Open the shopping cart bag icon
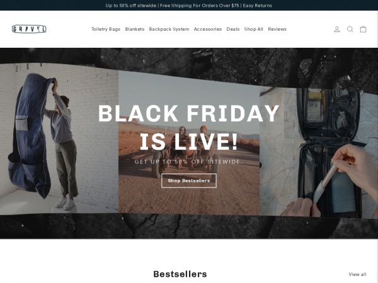Viewport: 378px width, 283px height. point(363,30)
